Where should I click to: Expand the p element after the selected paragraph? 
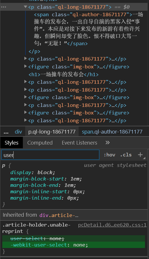coord(25,58)
